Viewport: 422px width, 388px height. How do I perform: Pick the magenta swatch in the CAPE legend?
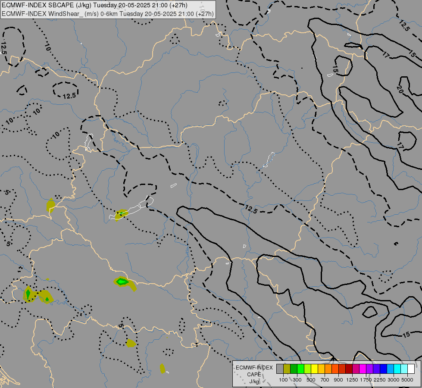tap(363, 369)
